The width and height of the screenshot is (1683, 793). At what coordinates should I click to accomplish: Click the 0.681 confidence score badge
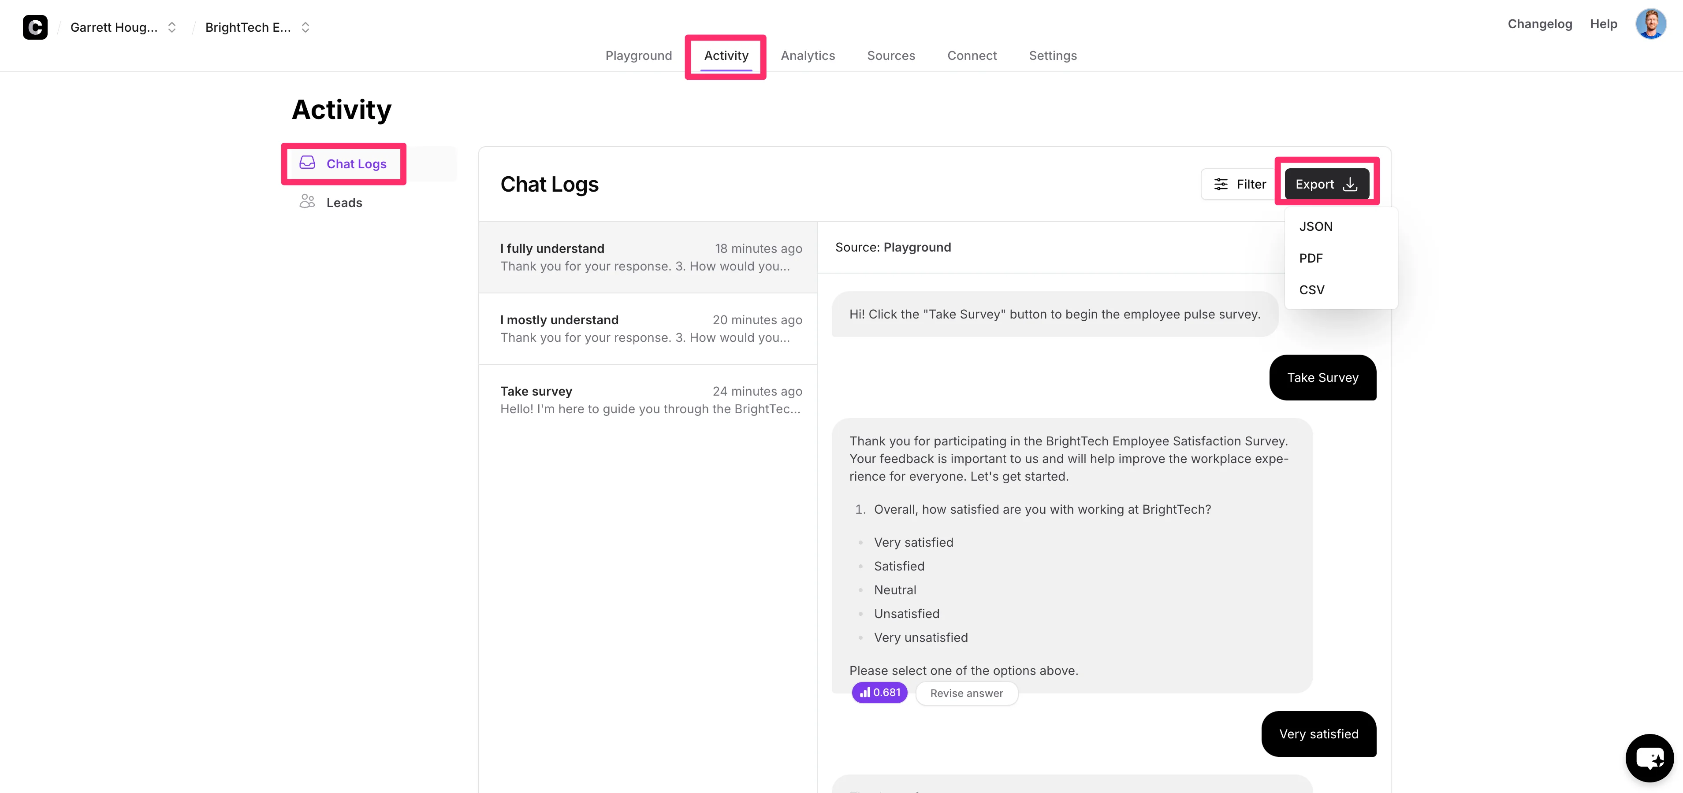879,693
